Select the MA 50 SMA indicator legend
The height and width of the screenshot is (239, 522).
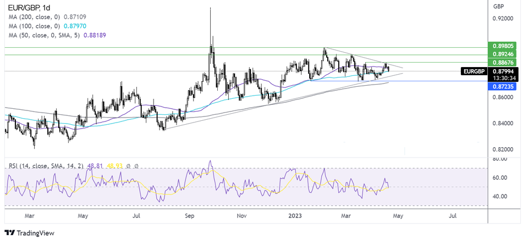(x=57, y=35)
